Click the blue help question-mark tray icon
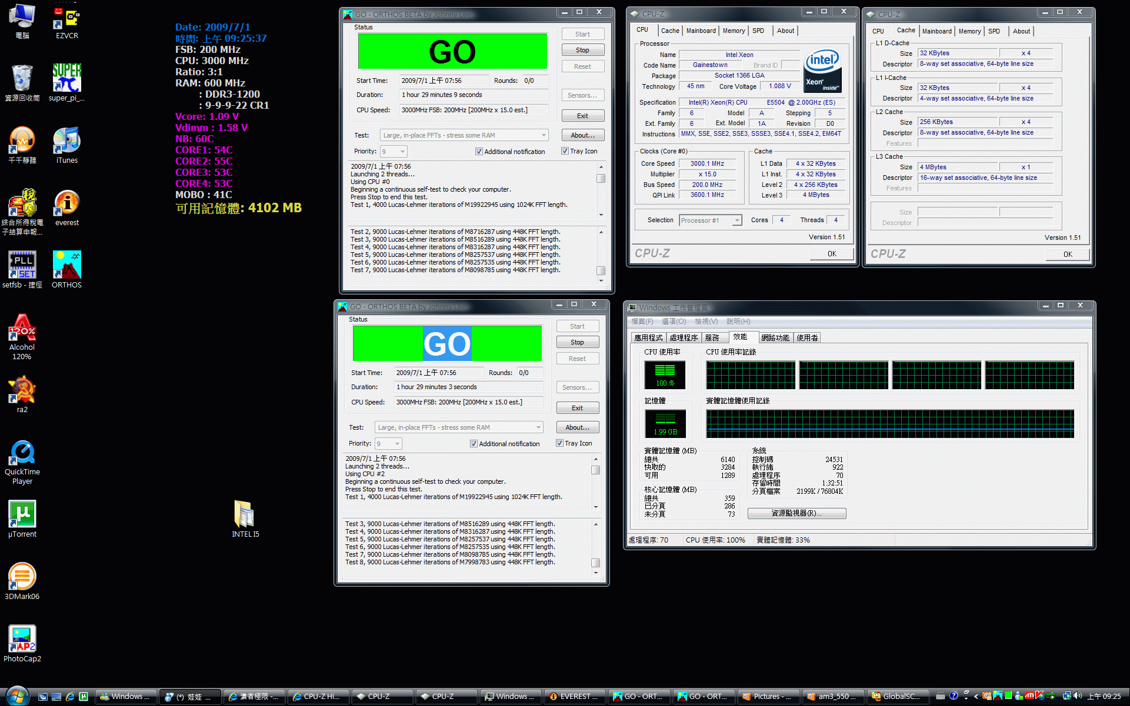Image resolution: width=1130 pixels, height=706 pixels. pos(954,696)
